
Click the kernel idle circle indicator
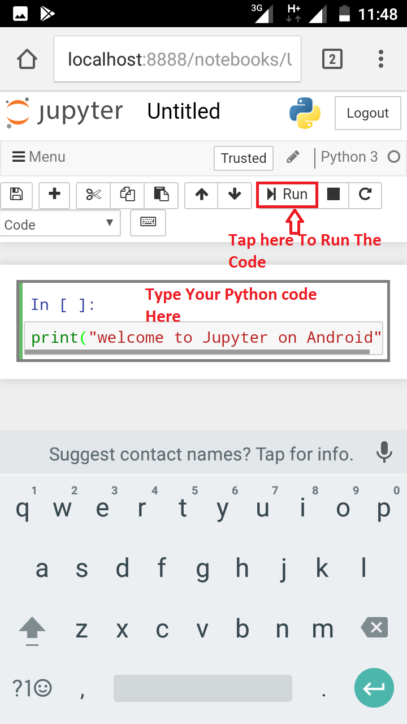pyautogui.click(x=394, y=157)
